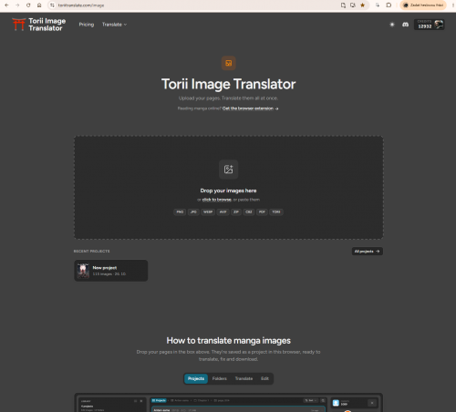Screen dimensions: 456x412
Task: Open the browser three-dot menu
Action: tap(453, 5)
